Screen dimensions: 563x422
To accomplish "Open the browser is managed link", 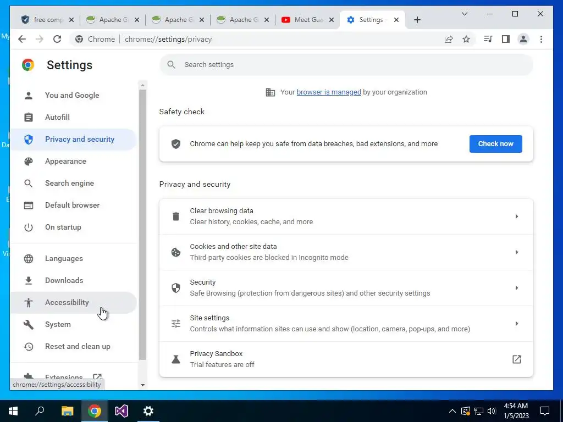I will click(x=329, y=92).
